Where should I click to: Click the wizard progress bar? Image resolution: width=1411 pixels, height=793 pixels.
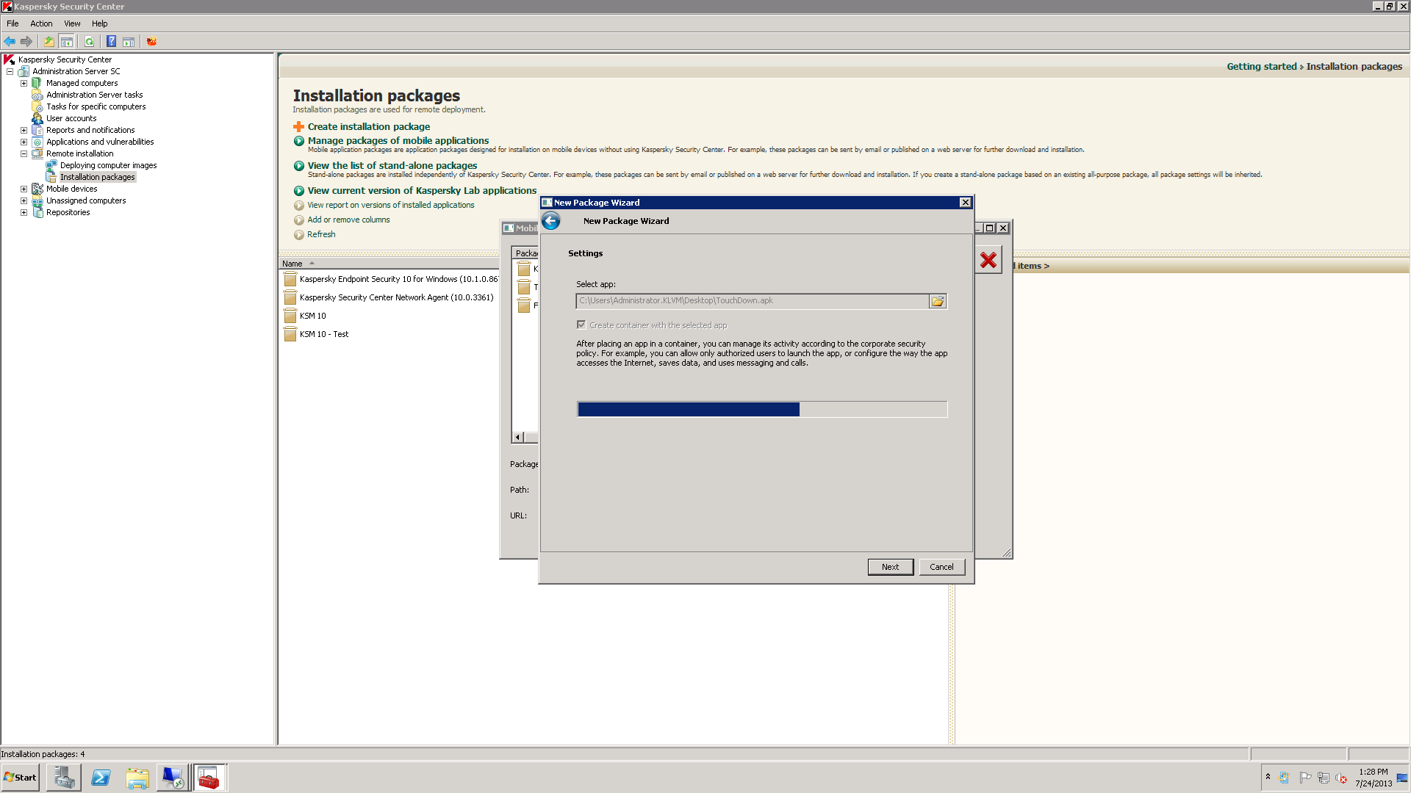(762, 409)
